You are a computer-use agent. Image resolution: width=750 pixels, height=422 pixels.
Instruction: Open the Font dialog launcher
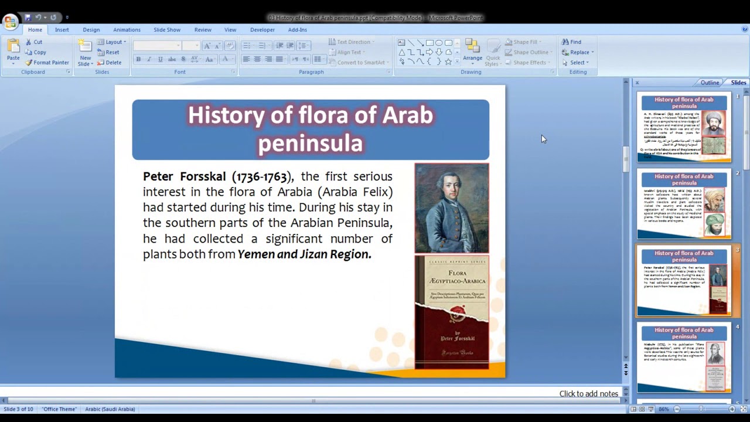pyautogui.click(x=233, y=72)
